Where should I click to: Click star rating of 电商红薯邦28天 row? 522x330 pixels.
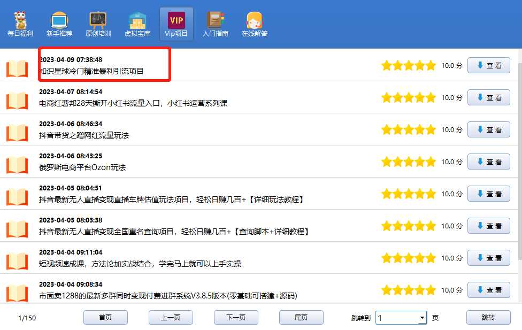pos(409,97)
